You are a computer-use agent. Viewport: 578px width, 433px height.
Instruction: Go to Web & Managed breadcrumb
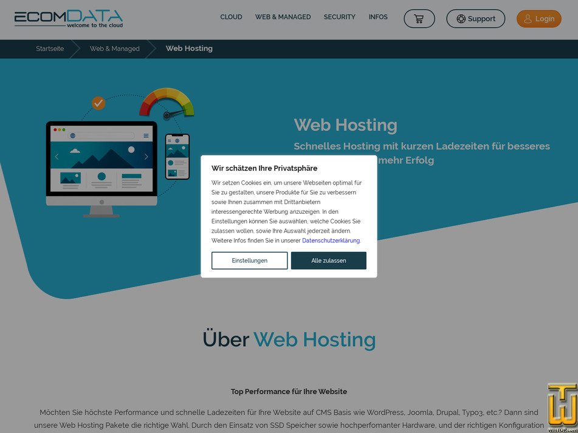pos(115,49)
